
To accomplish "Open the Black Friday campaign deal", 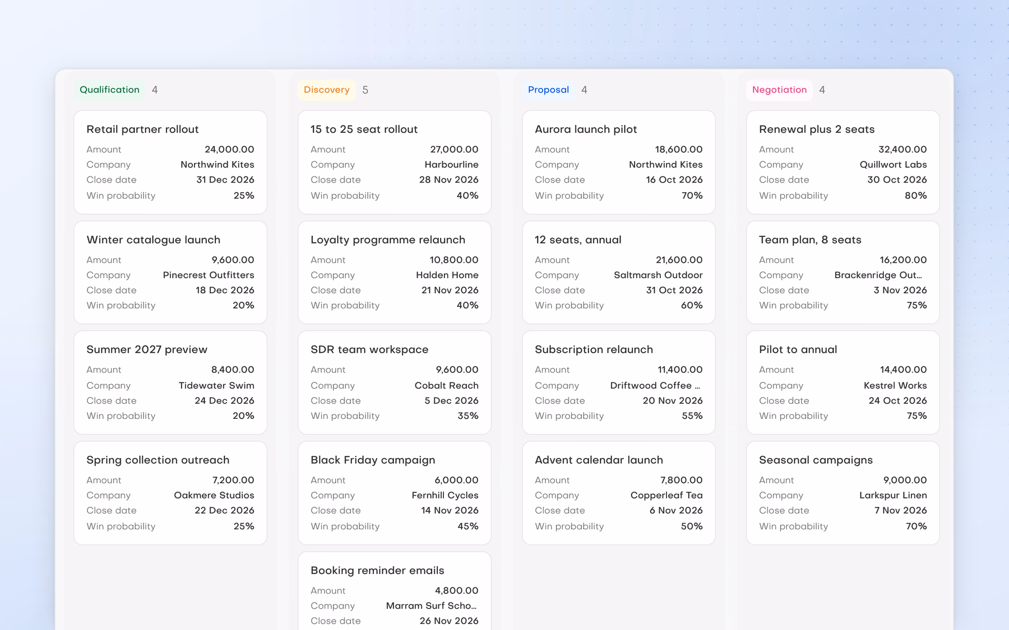I will click(x=395, y=493).
